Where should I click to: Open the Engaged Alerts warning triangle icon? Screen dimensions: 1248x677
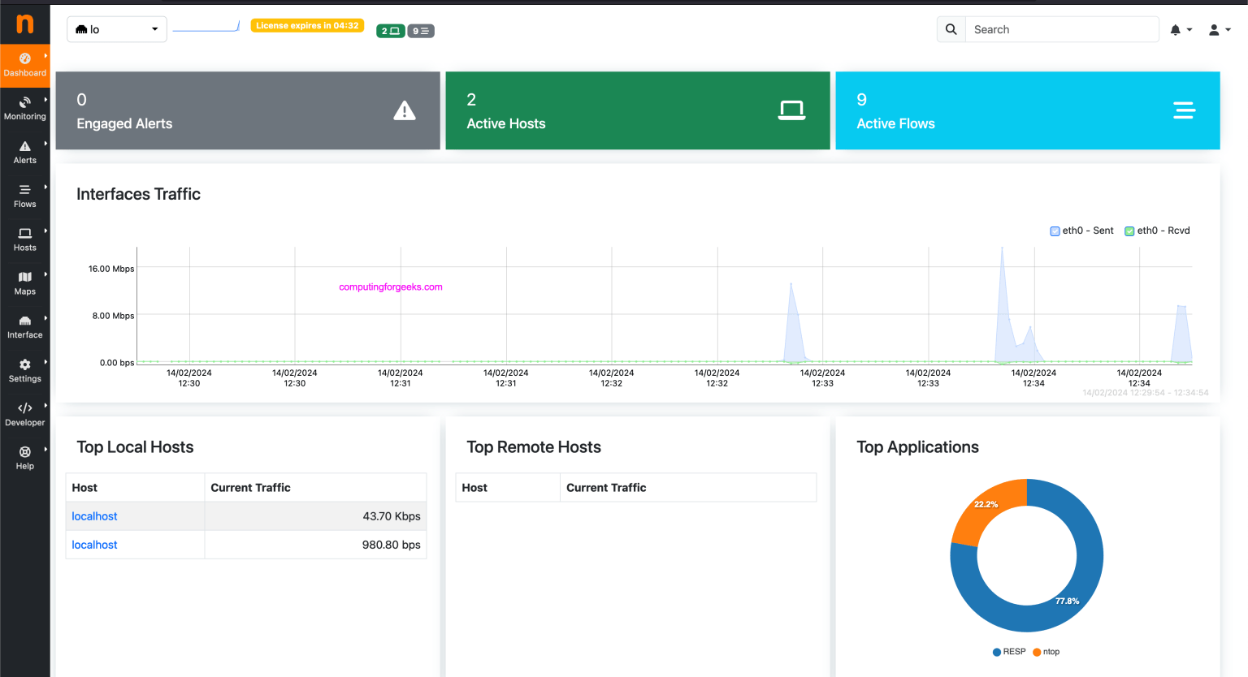404,110
